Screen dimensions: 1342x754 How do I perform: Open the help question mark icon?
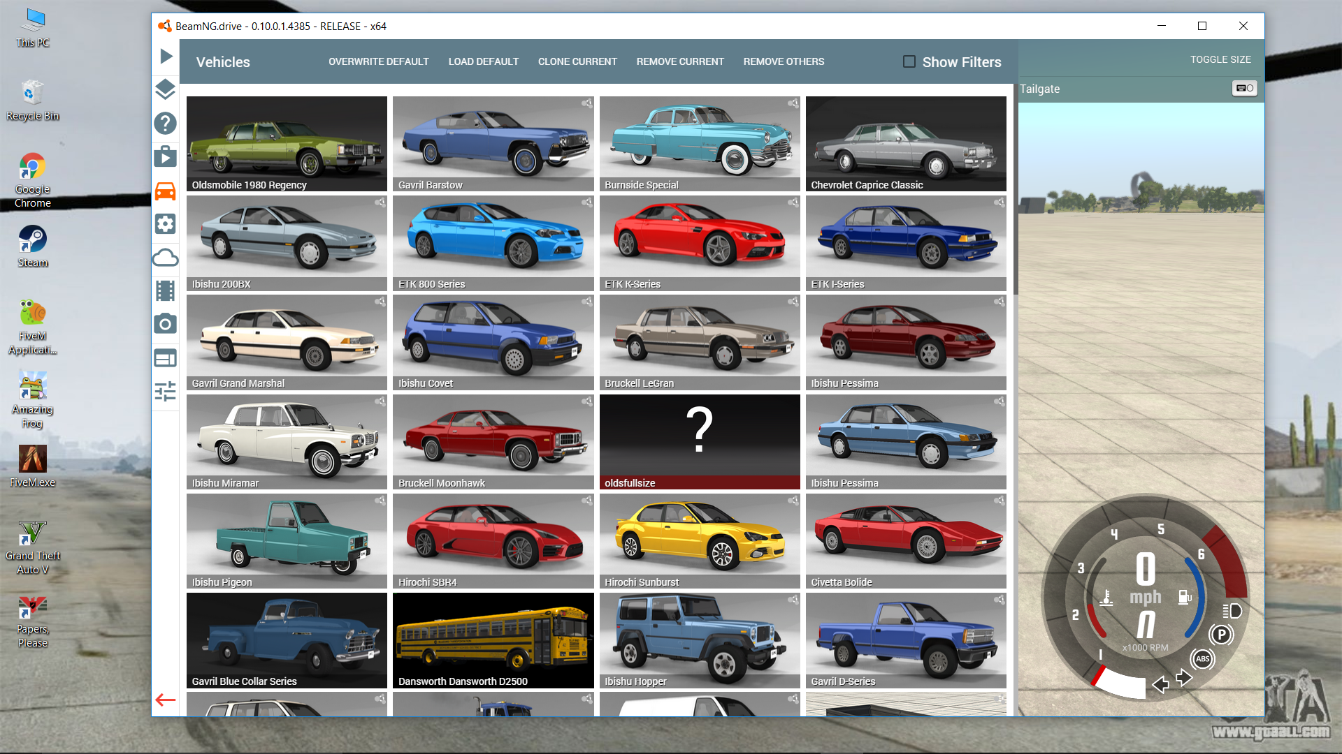point(165,124)
